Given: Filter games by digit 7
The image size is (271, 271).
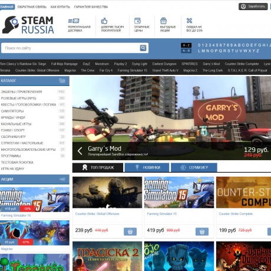Looking at the screenshot, I should pos(224,45).
